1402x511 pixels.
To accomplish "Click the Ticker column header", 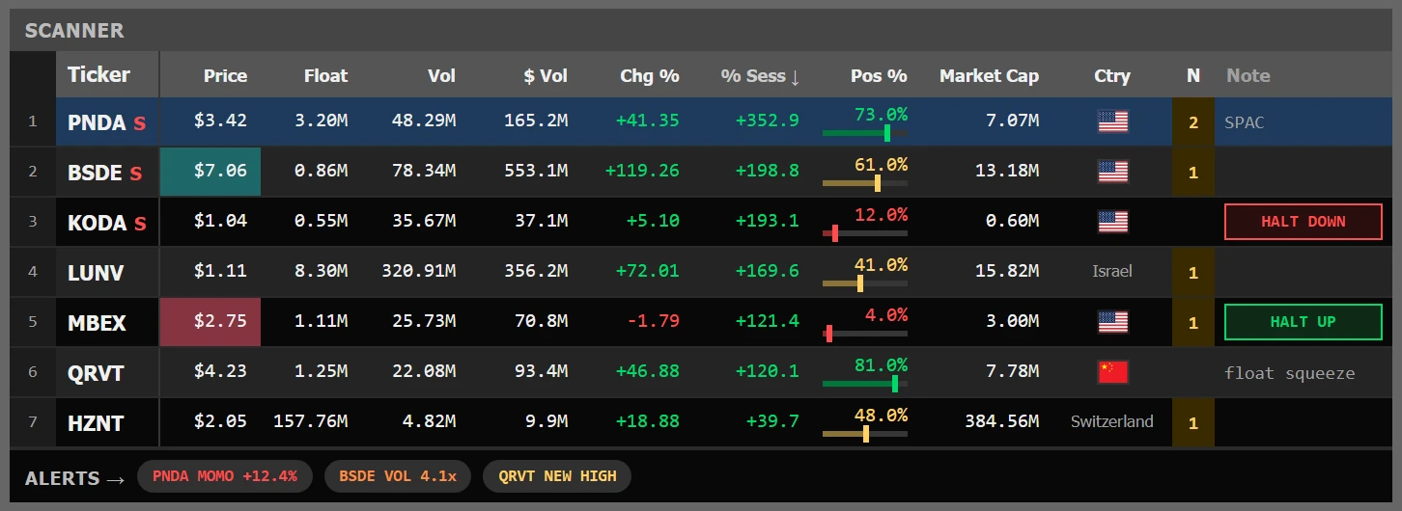I will click(98, 75).
